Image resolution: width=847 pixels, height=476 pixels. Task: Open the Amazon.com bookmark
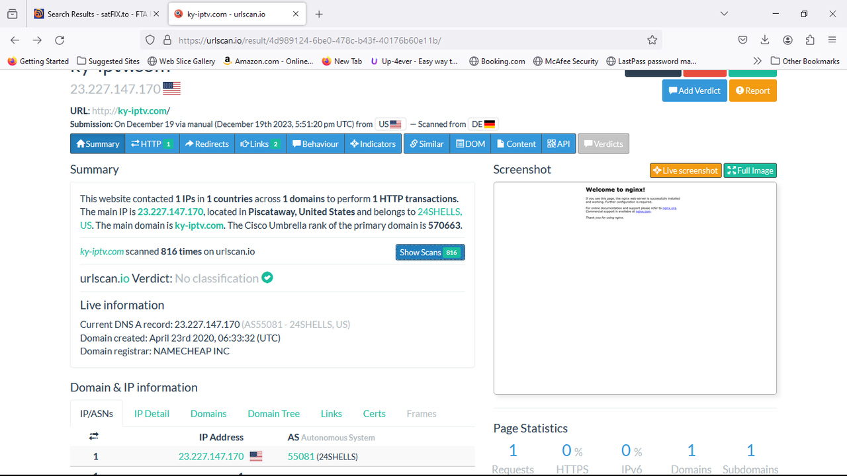[x=268, y=61]
